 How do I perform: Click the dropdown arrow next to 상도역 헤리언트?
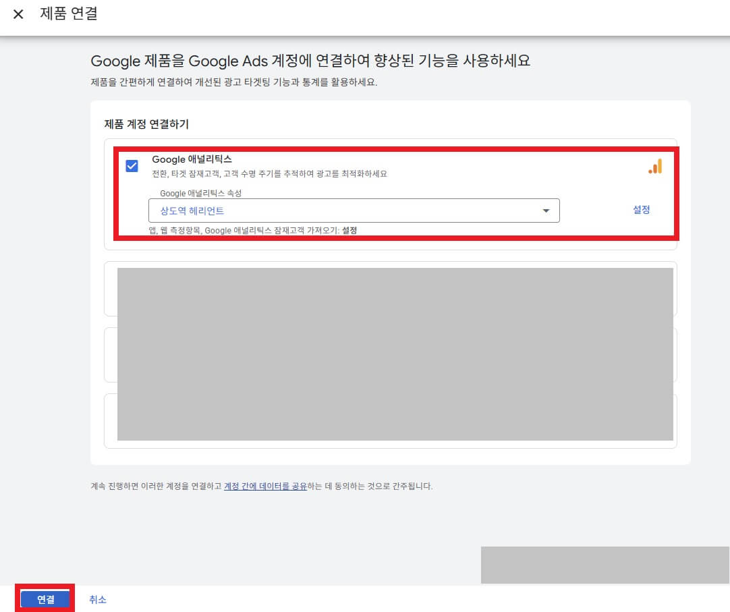[x=548, y=211]
